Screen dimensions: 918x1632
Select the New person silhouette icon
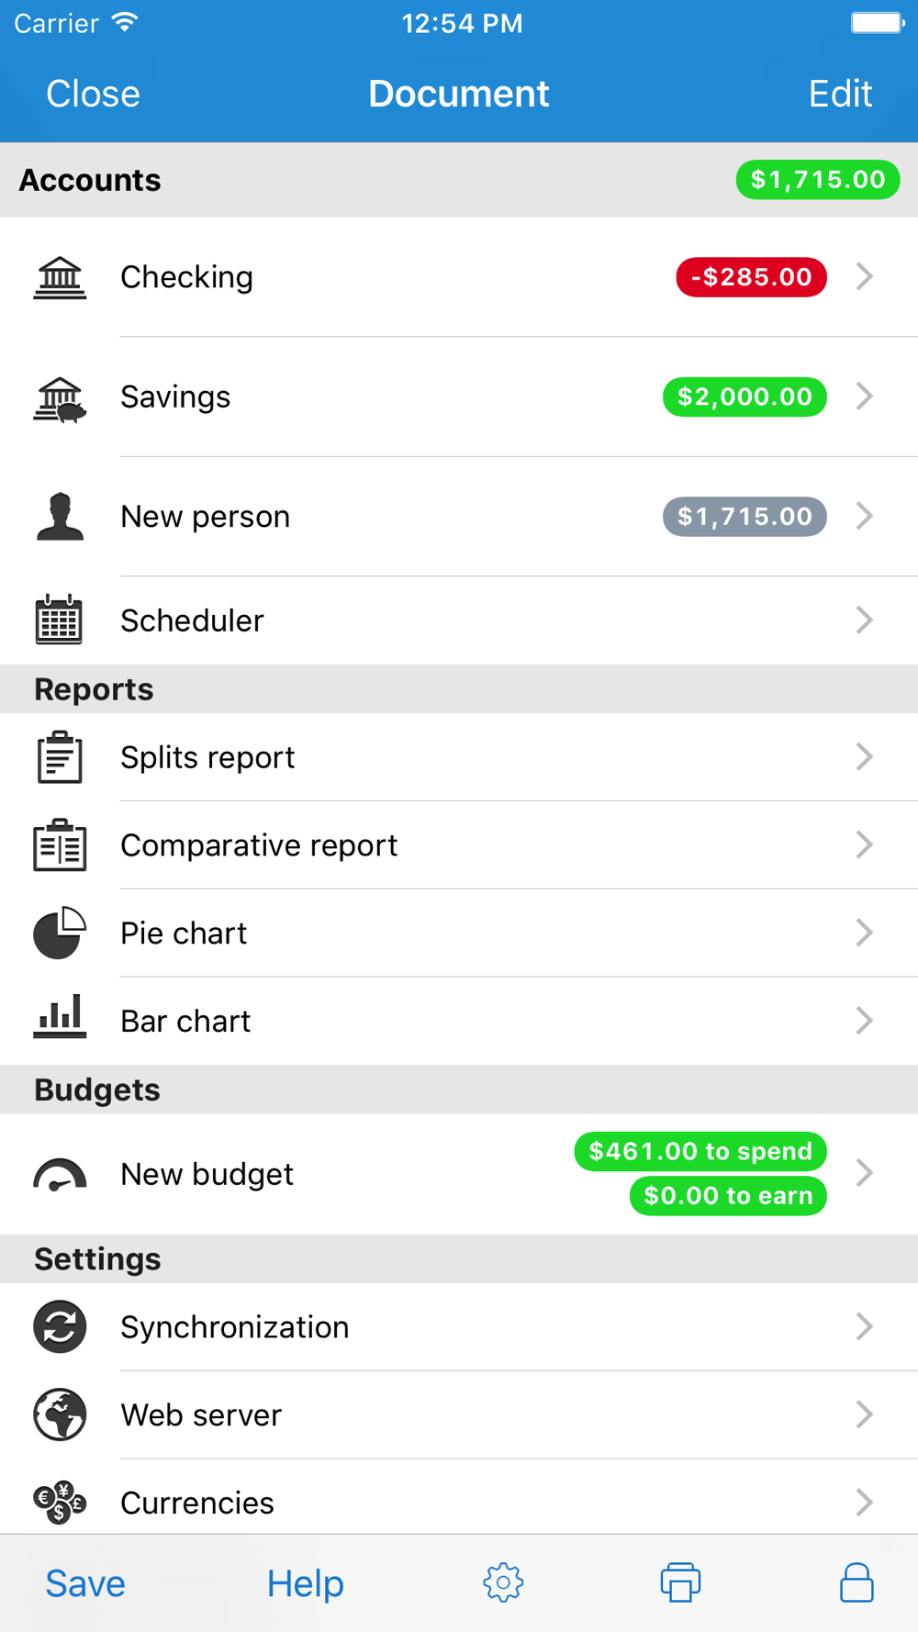[x=60, y=516]
